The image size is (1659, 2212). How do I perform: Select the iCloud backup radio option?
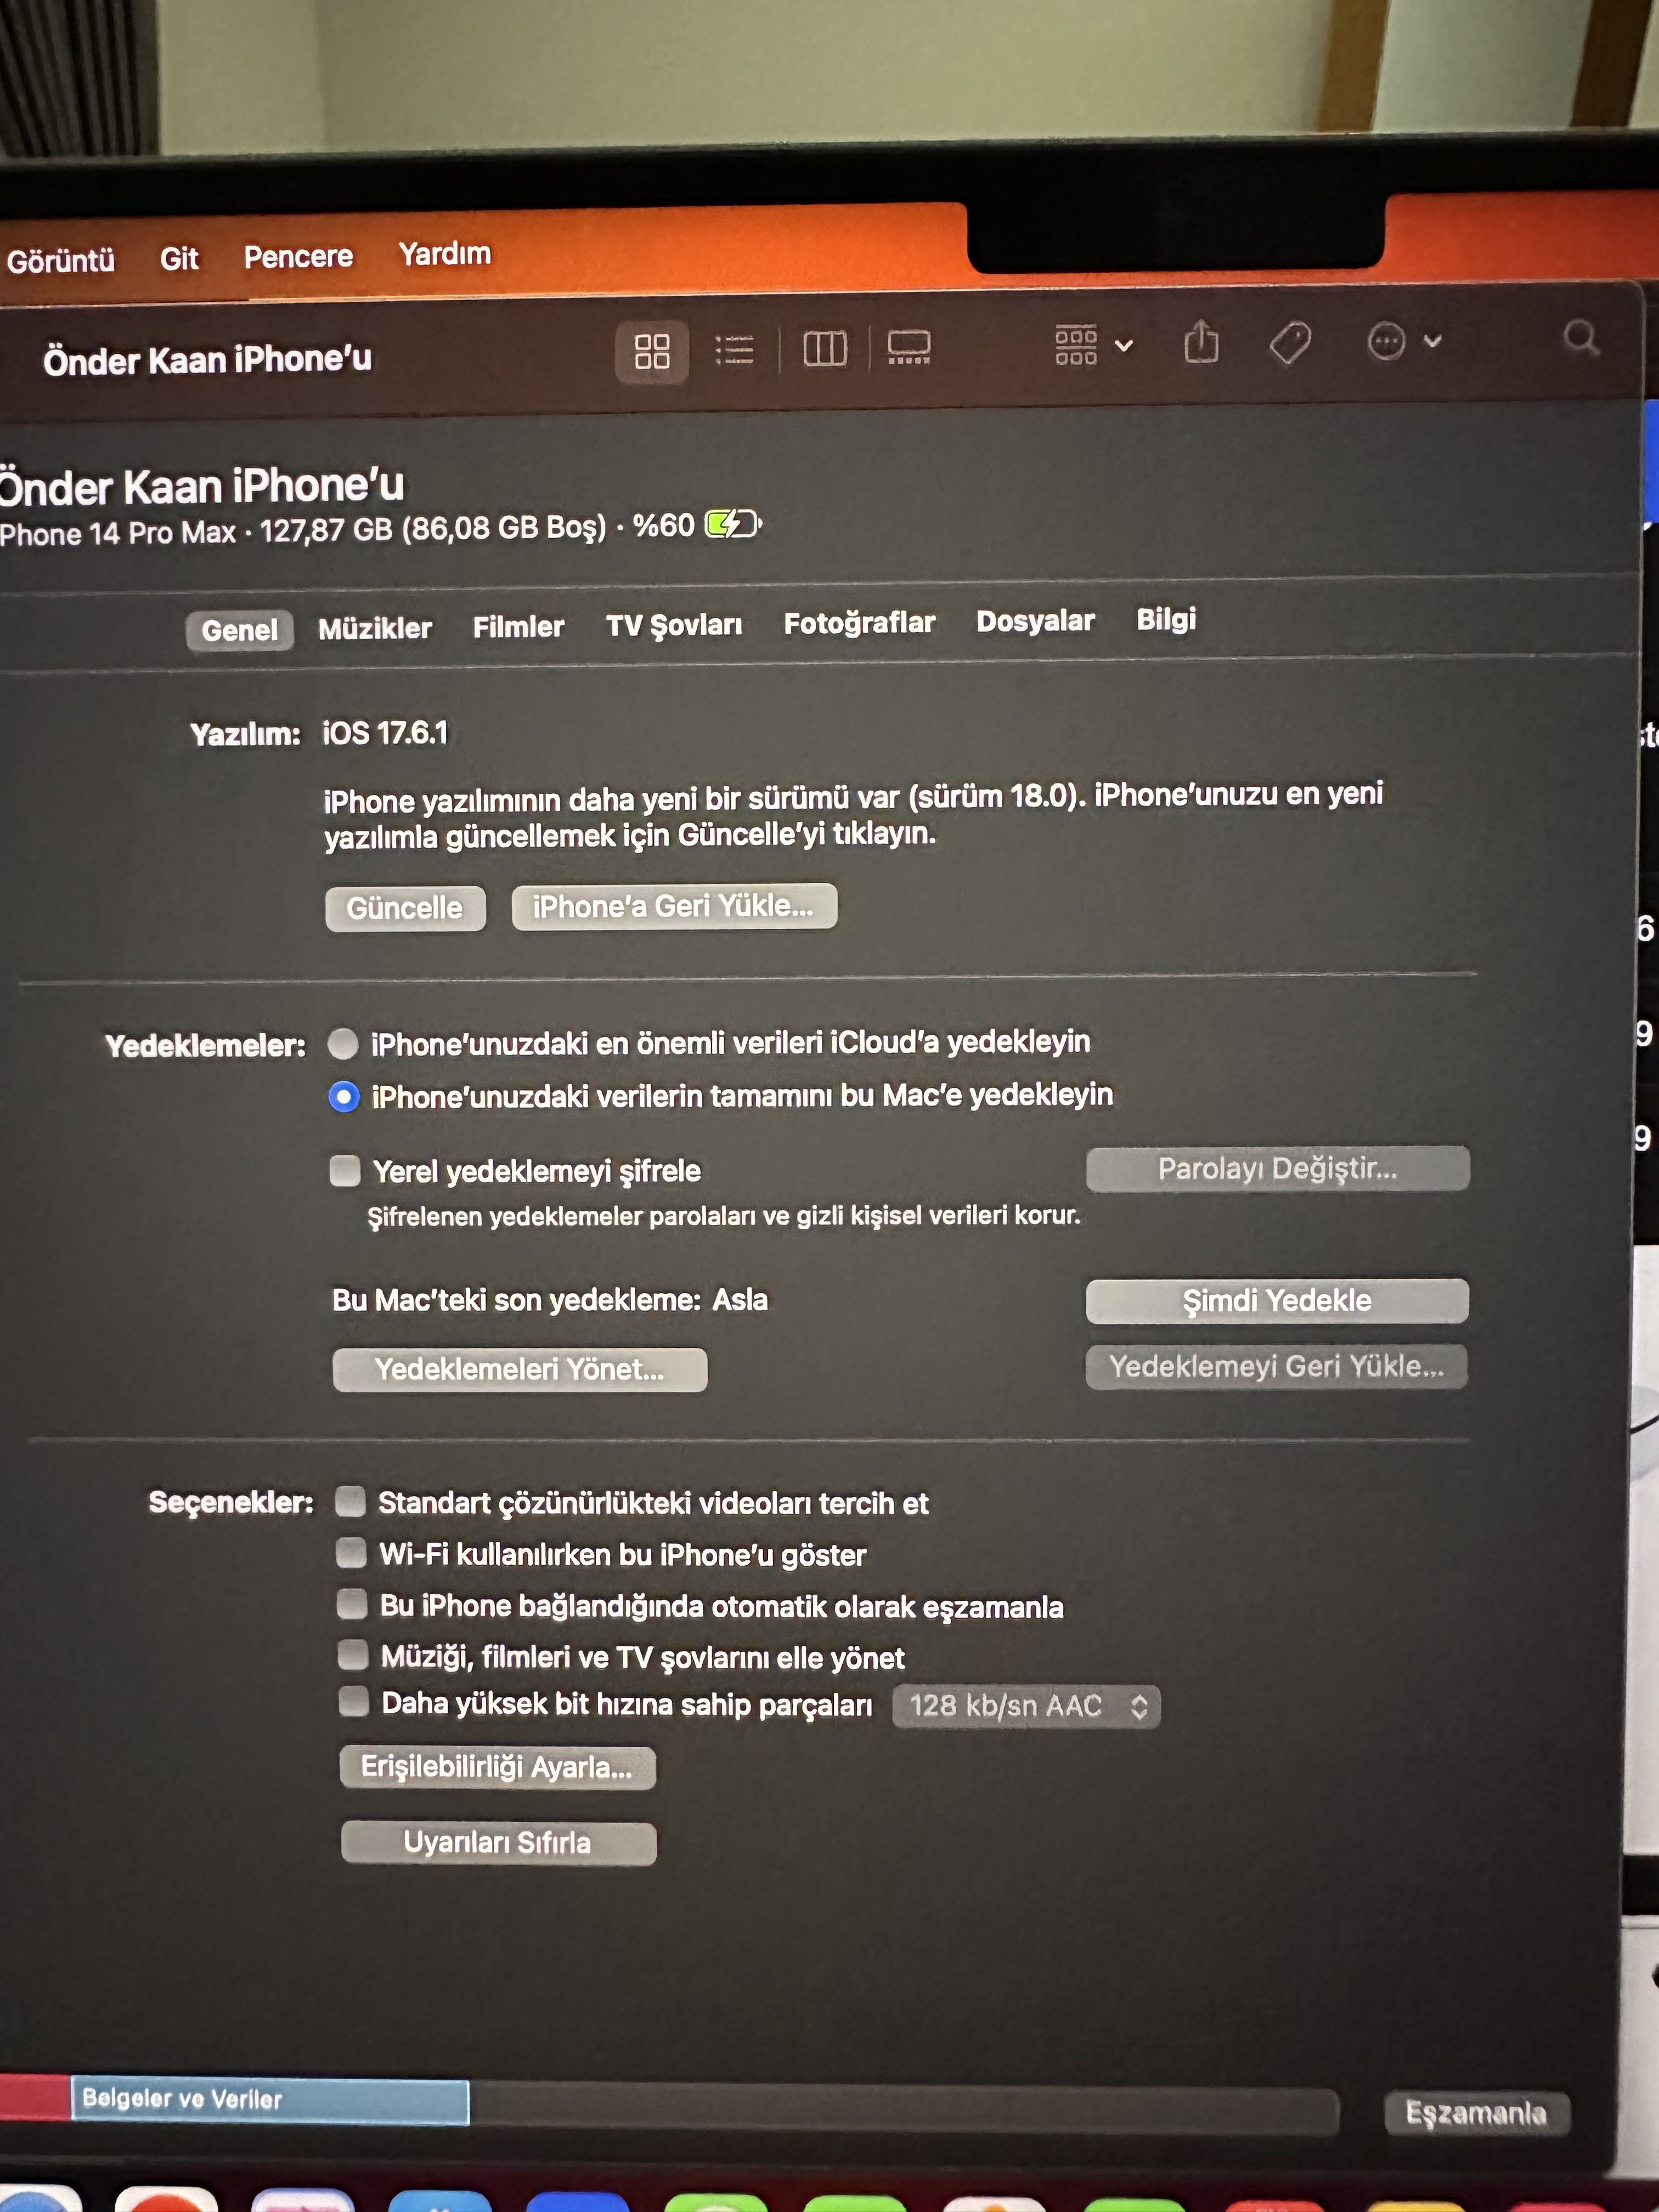tap(343, 1044)
